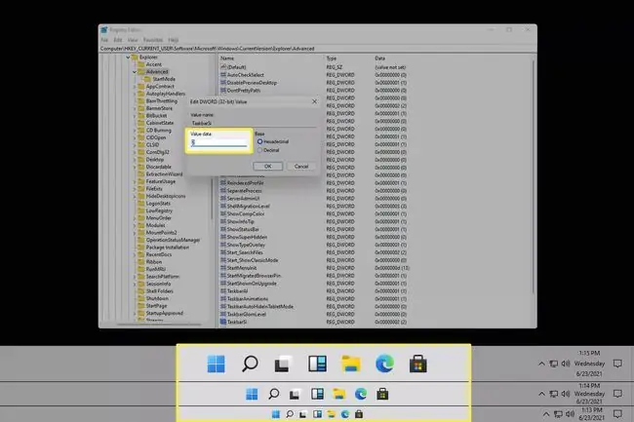Click the values list vertical scrollbar
The width and height of the screenshot is (634, 422).
pyautogui.click(x=534, y=177)
